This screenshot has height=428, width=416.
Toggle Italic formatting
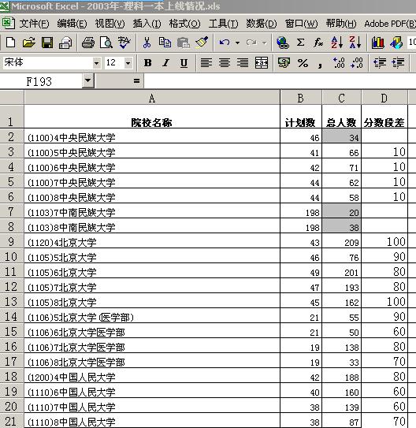pyautogui.click(x=165, y=63)
